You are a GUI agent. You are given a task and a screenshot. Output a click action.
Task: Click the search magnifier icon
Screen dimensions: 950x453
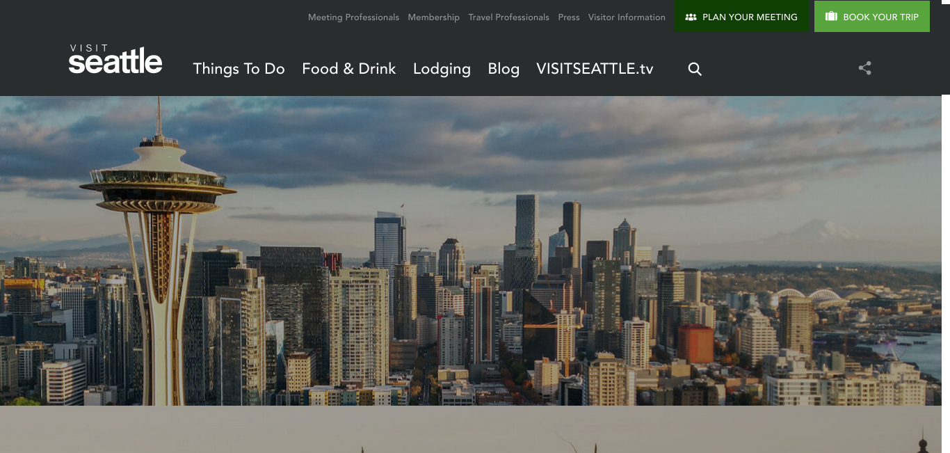[x=695, y=69]
